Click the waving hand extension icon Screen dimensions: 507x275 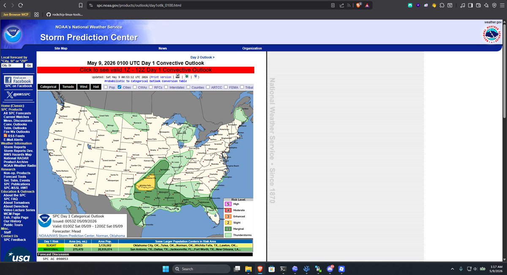(x=433, y=5)
